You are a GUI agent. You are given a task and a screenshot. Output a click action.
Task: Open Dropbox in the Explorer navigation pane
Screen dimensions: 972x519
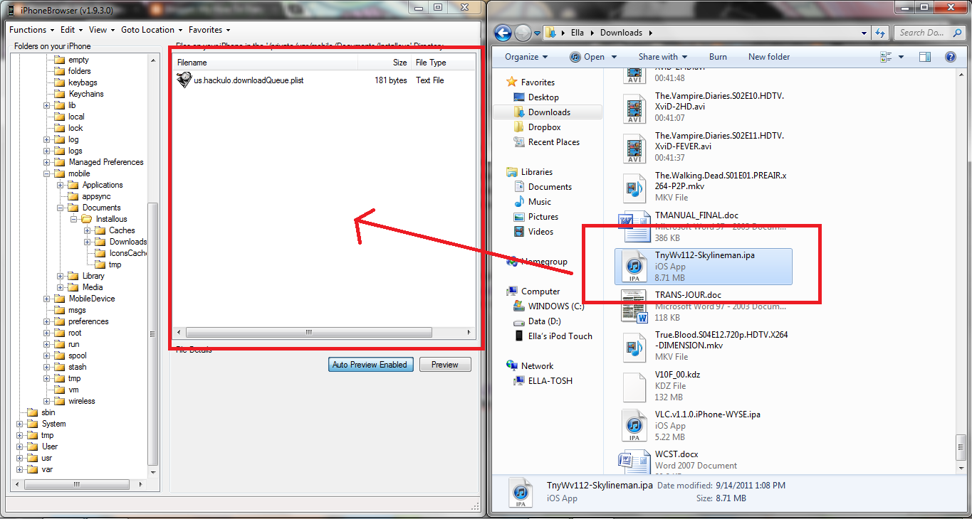(544, 127)
